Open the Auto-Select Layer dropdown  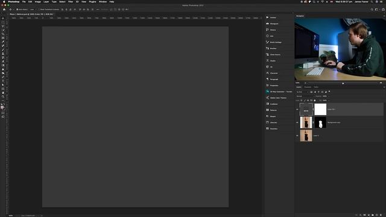33,10
